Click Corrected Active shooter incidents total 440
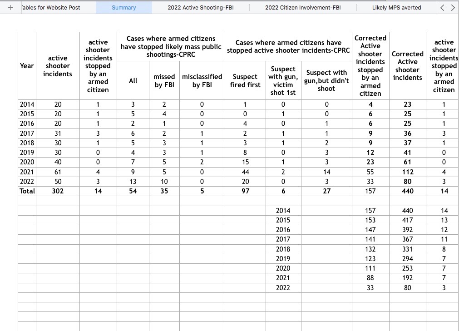459x331 pixels. 407,191
